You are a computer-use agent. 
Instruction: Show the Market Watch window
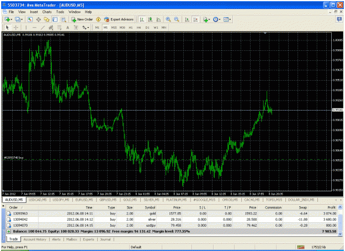(x=30, y=19)
